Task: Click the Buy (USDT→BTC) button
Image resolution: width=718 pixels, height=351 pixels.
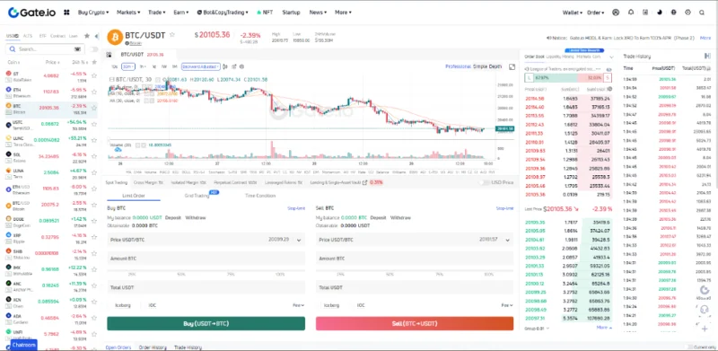Action: coord(206,323)
